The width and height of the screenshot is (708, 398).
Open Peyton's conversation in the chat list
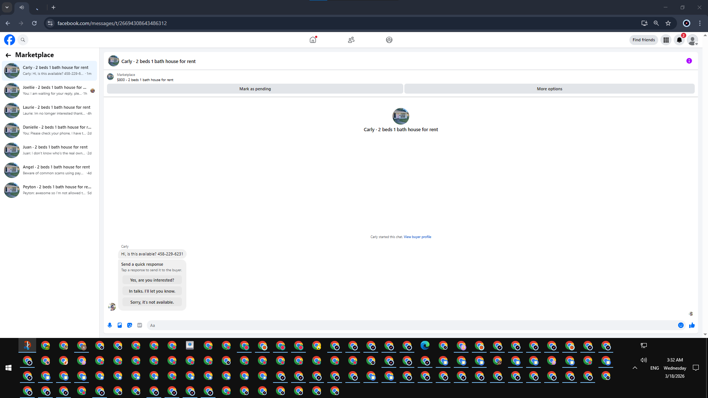tap(49, 190)
